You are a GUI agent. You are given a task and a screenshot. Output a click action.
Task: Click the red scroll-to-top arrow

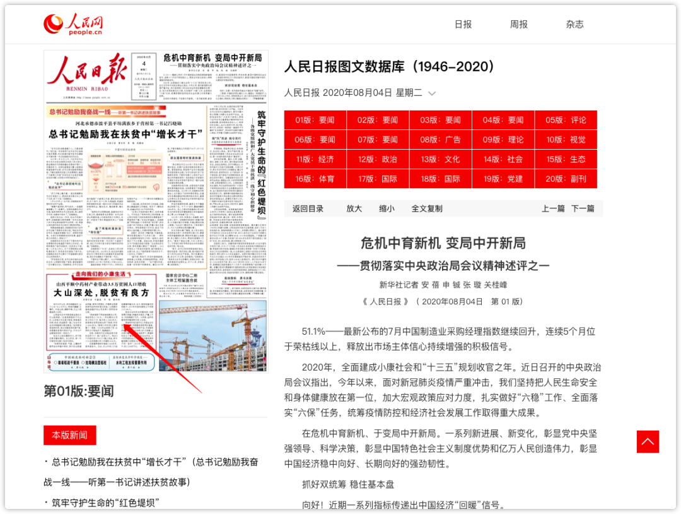(x=648, y=442)
